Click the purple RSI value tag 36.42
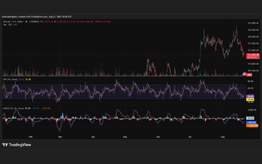262x164 pixels. tap(250, 96)
